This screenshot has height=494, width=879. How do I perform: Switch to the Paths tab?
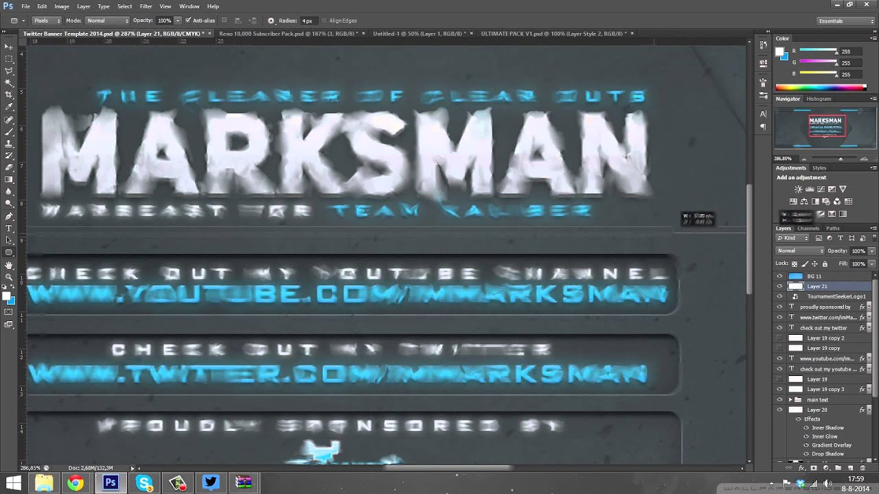[x=832, y=228]
